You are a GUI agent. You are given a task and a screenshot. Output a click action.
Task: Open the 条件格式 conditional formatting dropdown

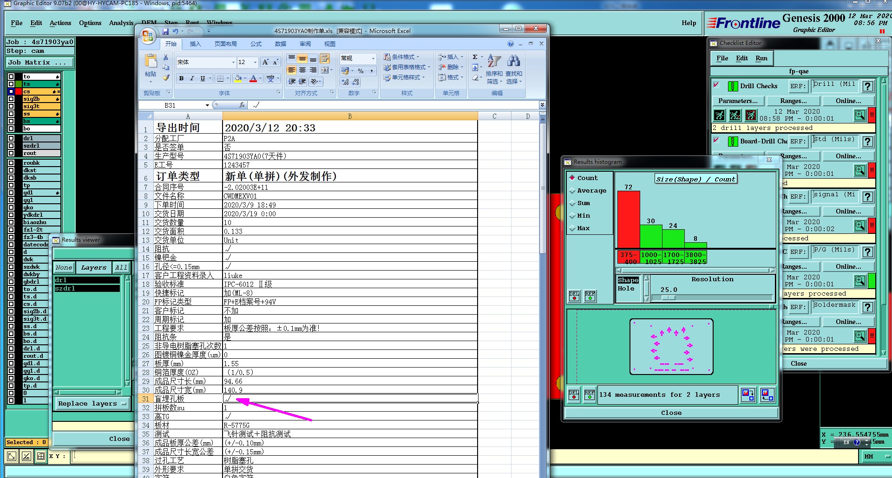401,57
